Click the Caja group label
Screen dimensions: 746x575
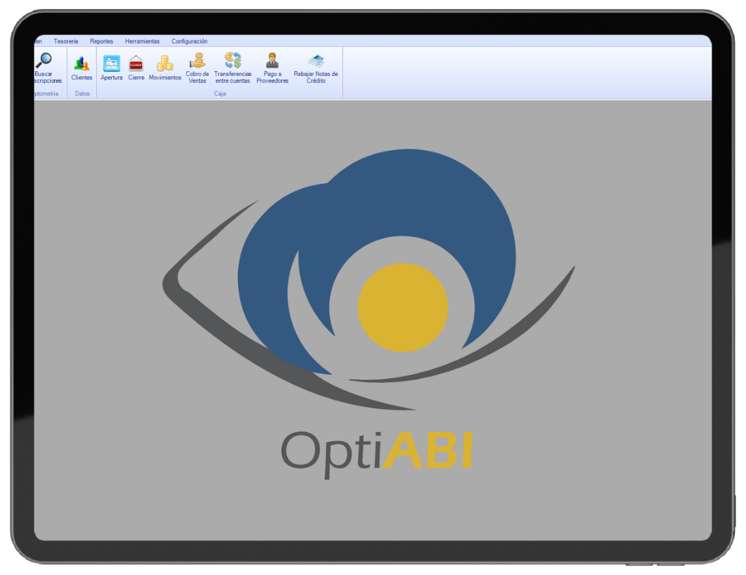pos(220,94)
